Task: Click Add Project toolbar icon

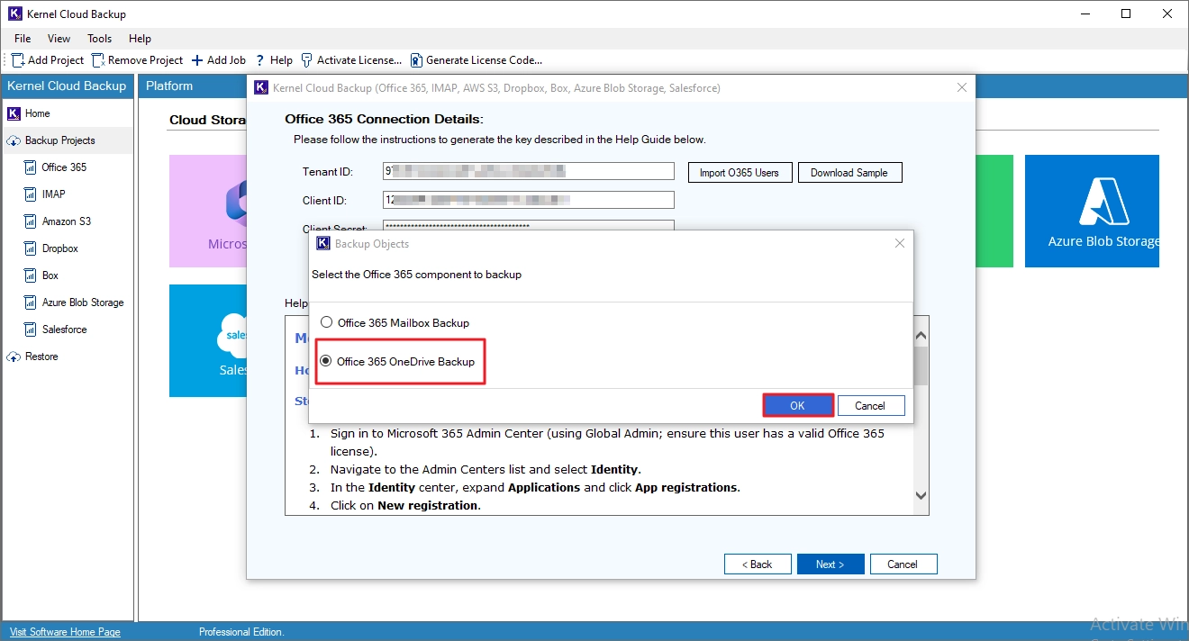Action: 18,60
